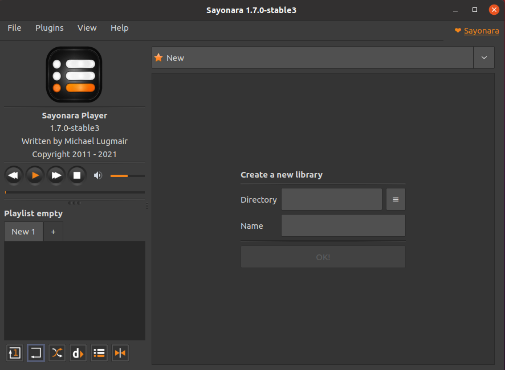Toggle append tracks list mode
The height and width of the screenshot is (370, 505).
(x=99, y=353)
